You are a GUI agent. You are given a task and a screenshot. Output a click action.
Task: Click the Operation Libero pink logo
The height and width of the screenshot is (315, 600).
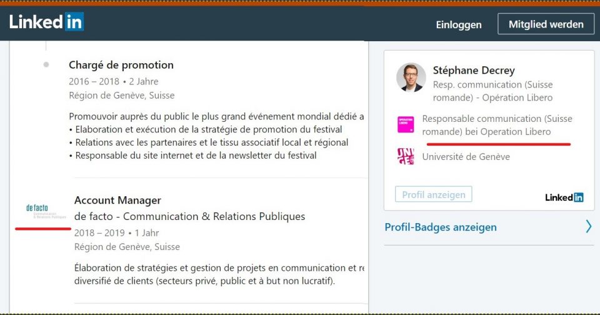tap(406, 124)
